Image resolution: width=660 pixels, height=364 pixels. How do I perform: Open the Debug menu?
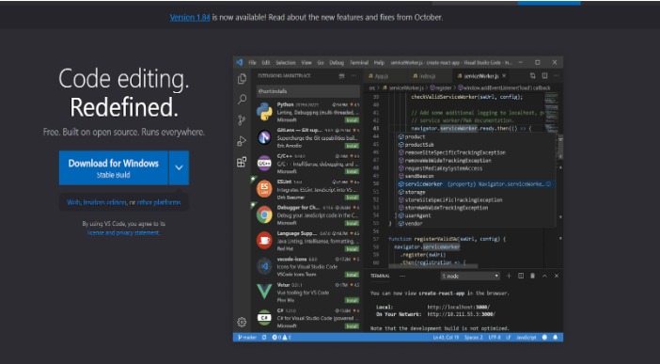(x=337, y=62)
